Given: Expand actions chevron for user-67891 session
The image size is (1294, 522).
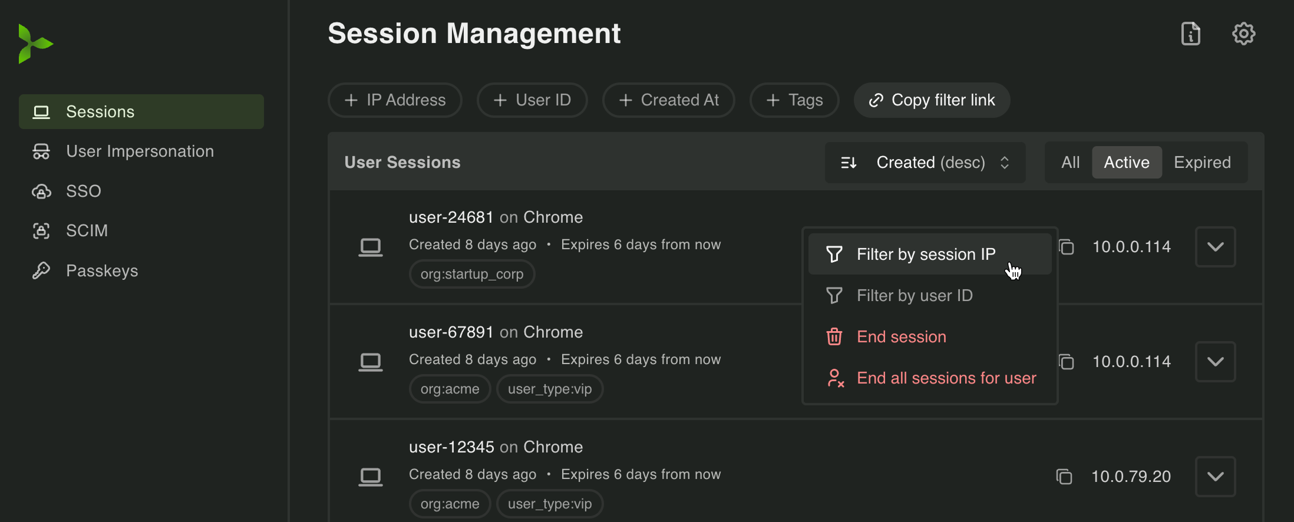Looking at the screenshot, I should [x=1215, y=362].
